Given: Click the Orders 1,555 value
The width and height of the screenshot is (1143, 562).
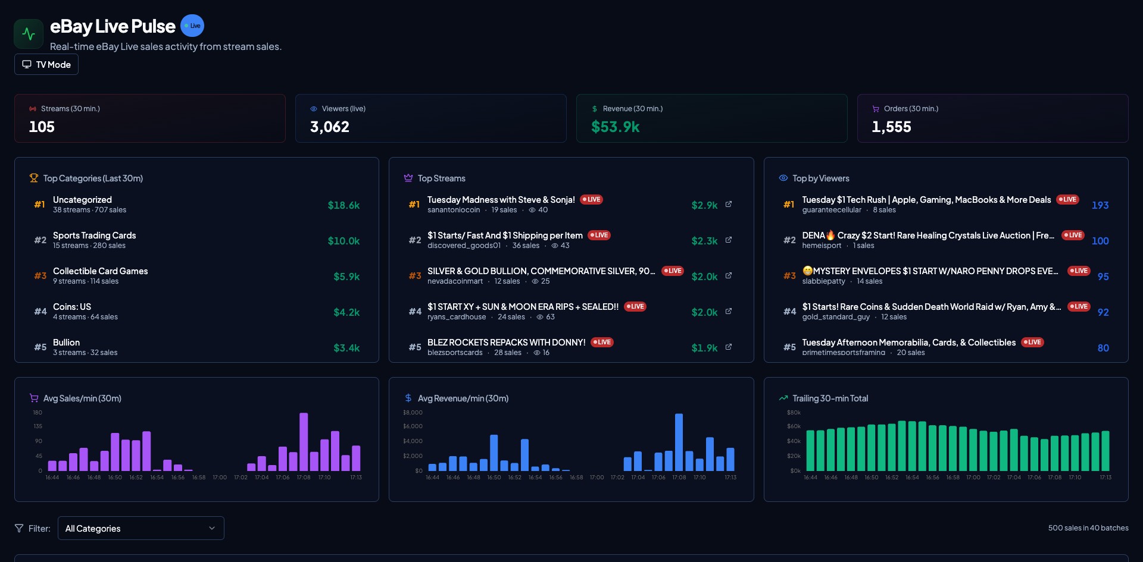Looking at the screenshot, I should pos(891,127).
